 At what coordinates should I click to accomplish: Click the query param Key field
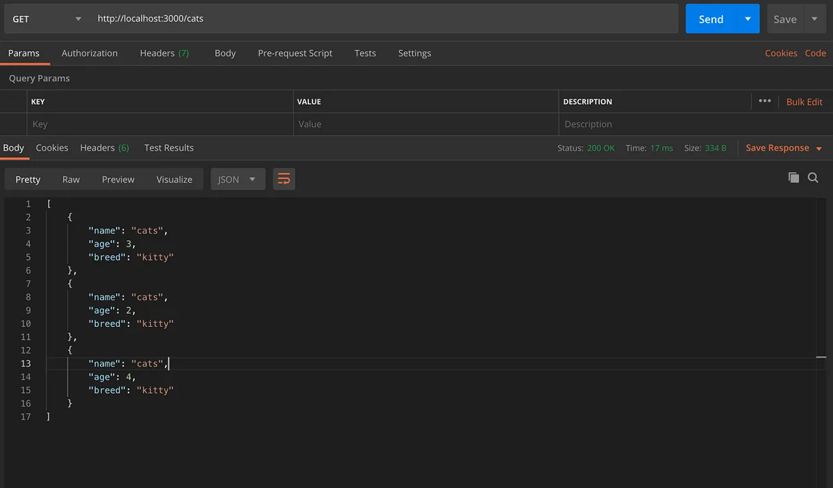point(160,124)
